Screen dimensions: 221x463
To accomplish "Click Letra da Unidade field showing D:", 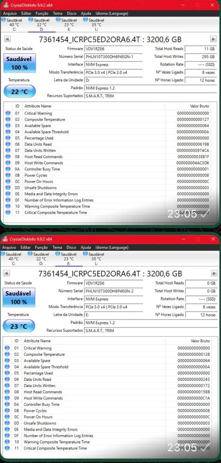I will (113, 80).
